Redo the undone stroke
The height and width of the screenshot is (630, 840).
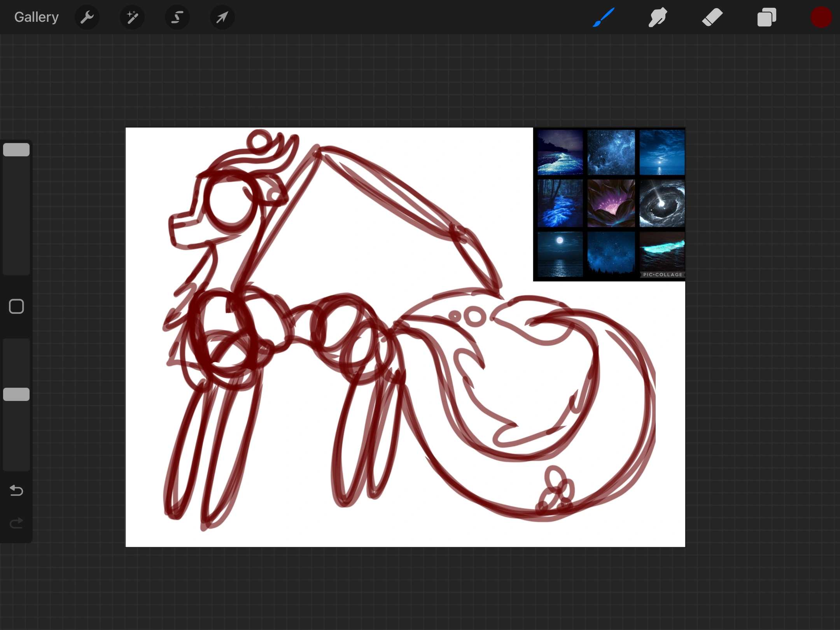(x=16, y=523)
